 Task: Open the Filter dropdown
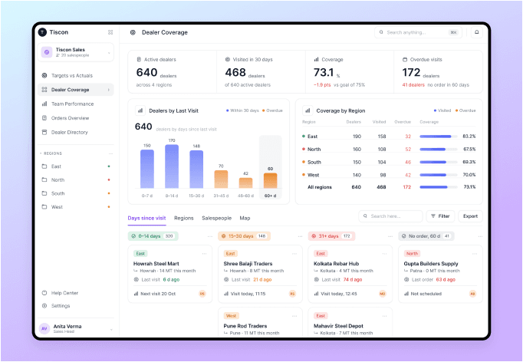(440, 216)
